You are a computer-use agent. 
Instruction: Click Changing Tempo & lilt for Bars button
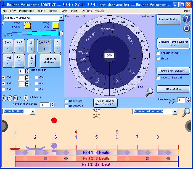173,43
